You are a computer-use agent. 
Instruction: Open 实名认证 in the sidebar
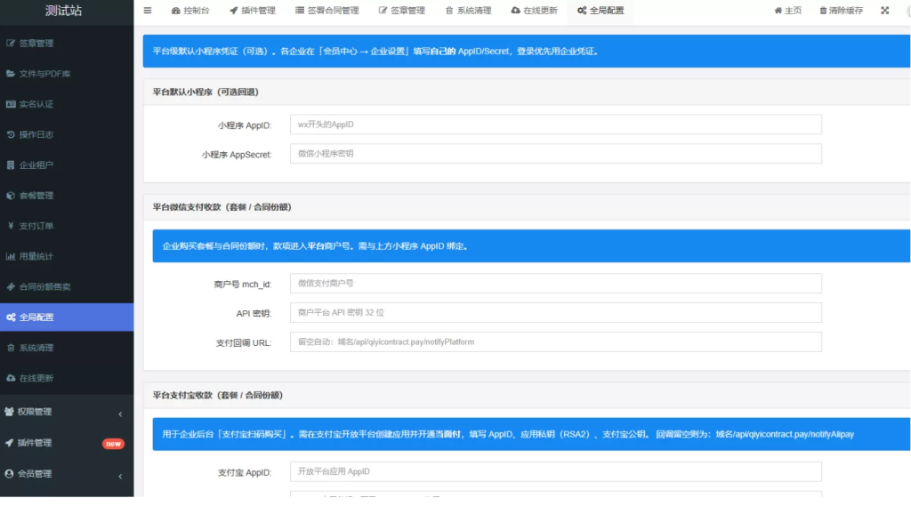point(67,104)
